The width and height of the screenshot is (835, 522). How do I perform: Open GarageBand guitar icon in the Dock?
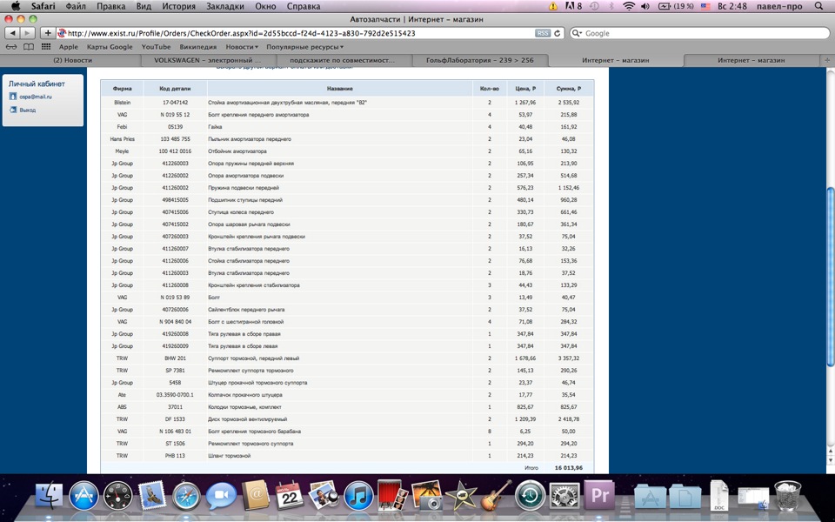[496, 496]
